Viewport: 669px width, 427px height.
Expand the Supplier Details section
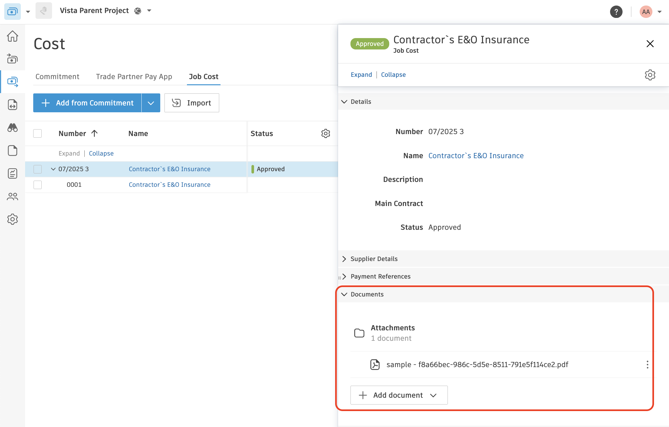(x=344, y=259)
